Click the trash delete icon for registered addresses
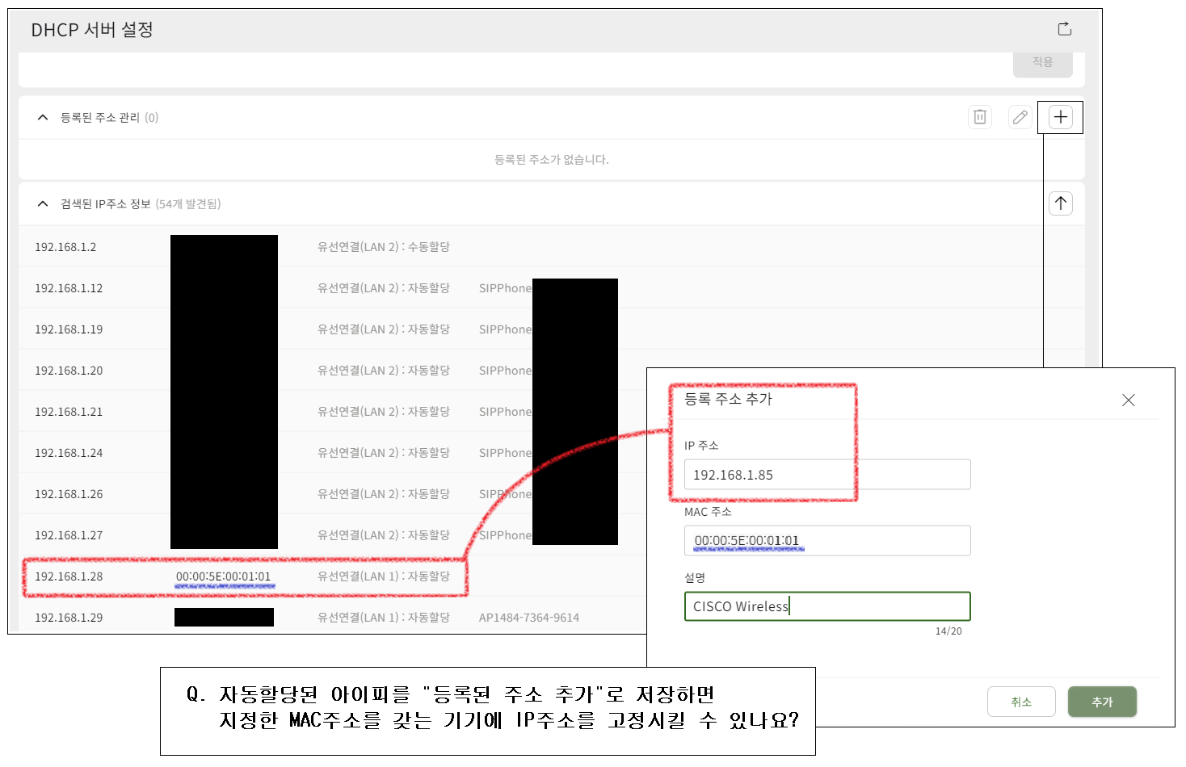Viewport: 1186px width, 767px height. pos(980,117)
